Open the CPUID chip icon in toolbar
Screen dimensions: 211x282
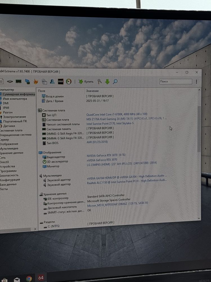click(10, 81)
